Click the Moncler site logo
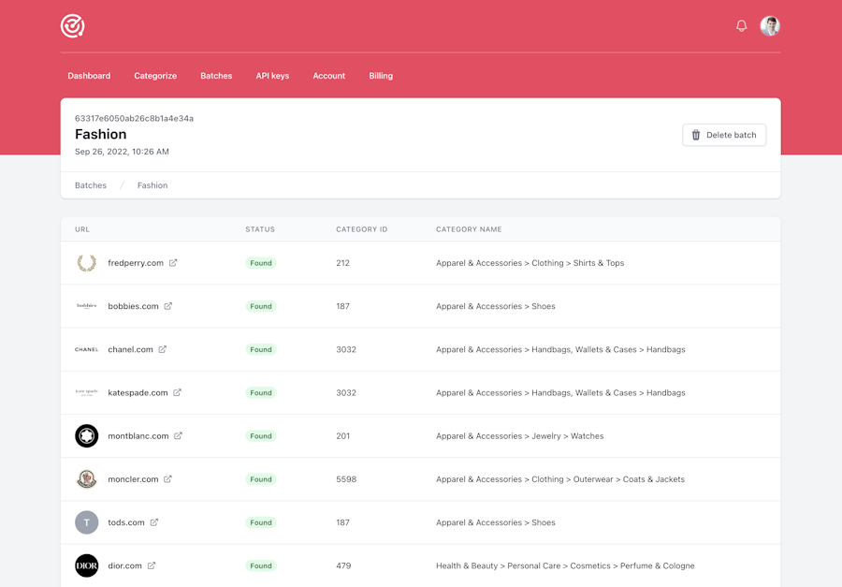Screen dimensions: 842x587 86,479
